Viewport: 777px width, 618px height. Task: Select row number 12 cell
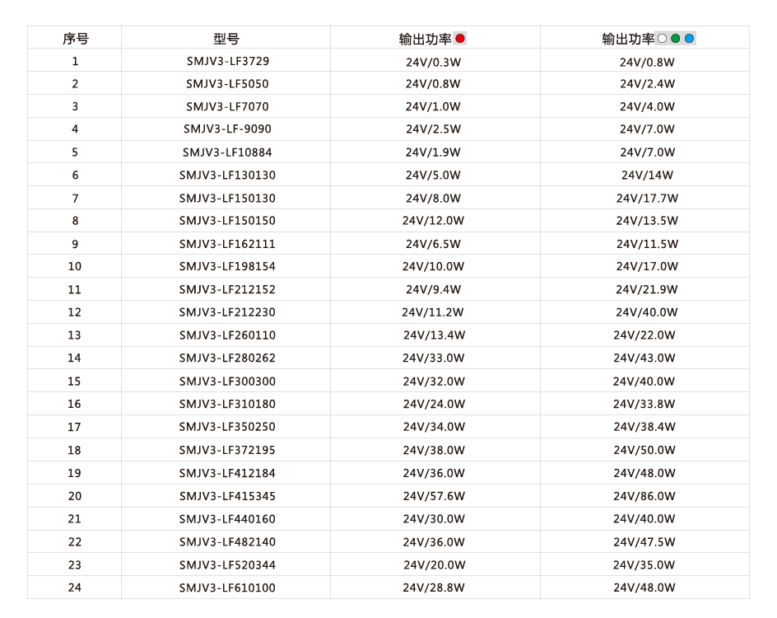(75, 312)
